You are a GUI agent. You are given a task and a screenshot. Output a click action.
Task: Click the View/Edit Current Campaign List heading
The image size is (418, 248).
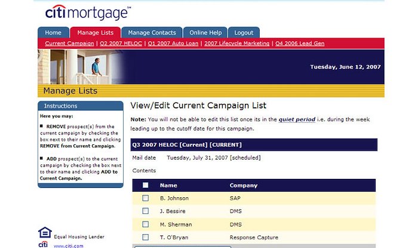(198, 106)
